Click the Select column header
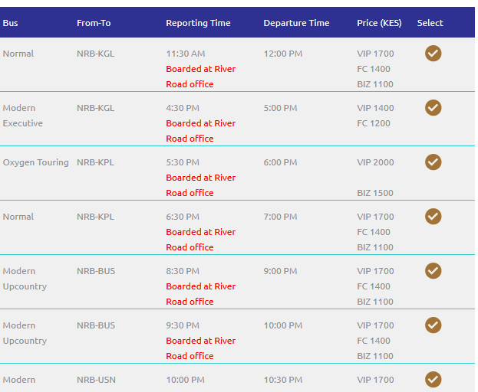 430,23
